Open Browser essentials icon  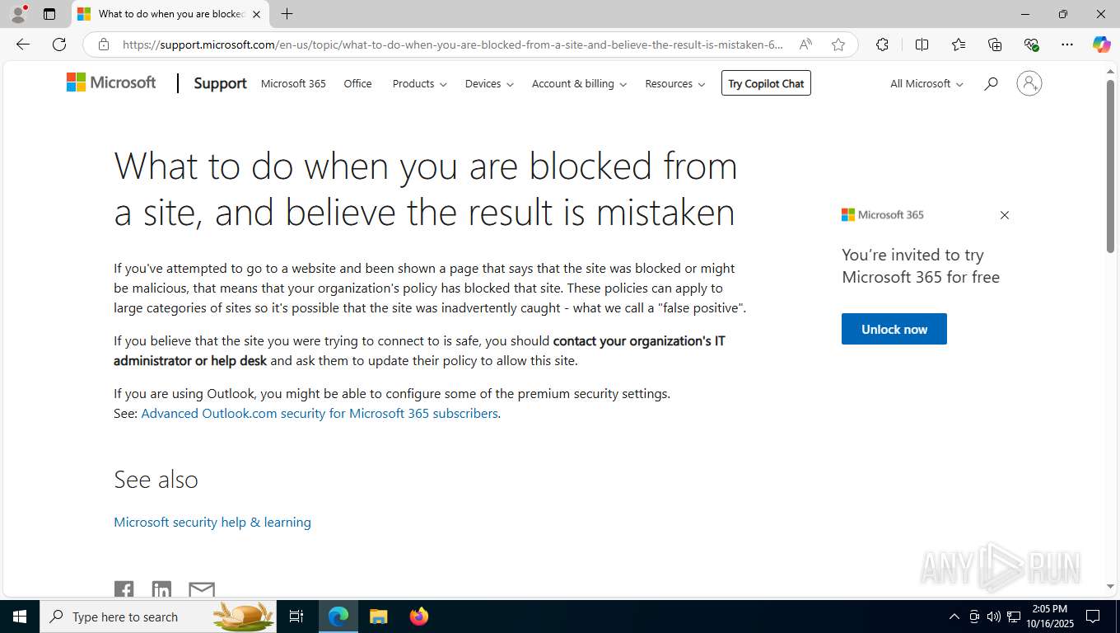pyautogui.click(x=1031, y=45)
